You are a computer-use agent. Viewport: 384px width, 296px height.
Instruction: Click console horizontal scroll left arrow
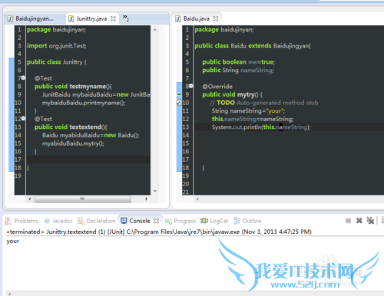(9, 294)
